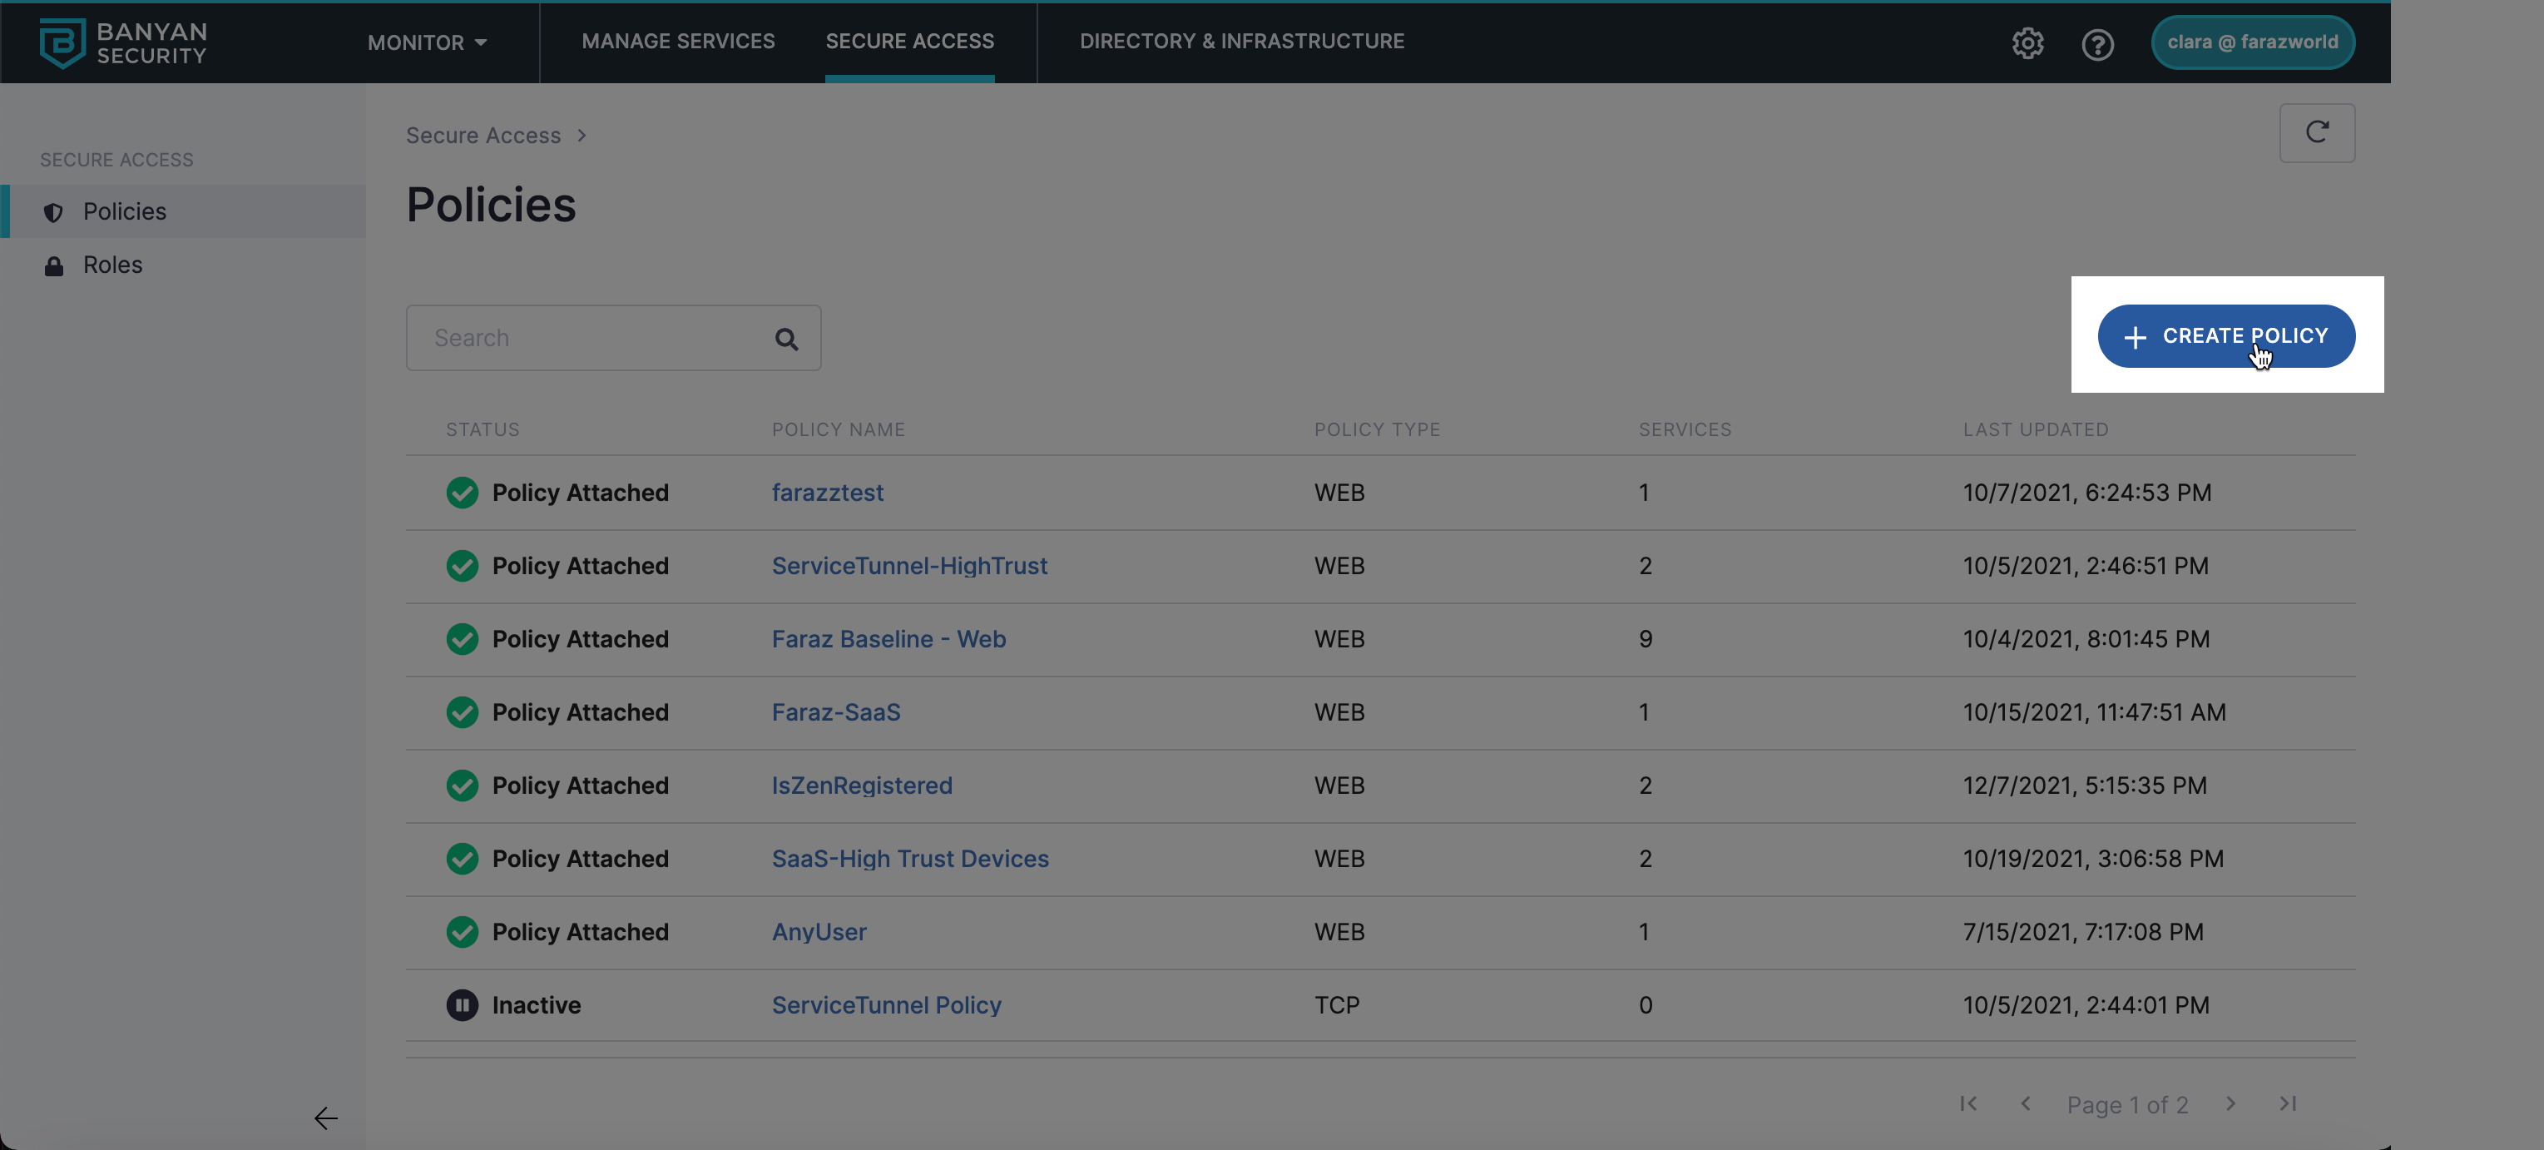Open the Manage Services tab
Screen dimensions: 2544x1150
[x=677, y=42]
